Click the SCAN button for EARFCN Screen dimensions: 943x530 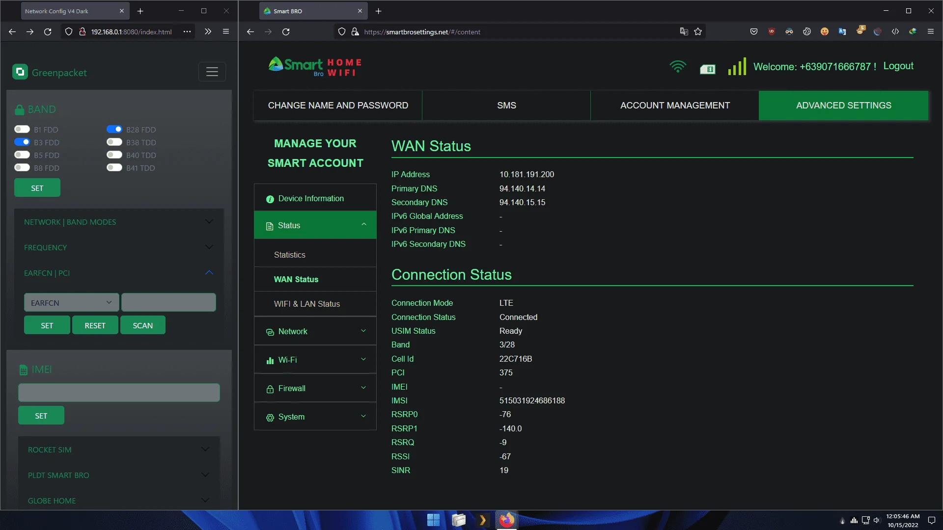coord(143,325)
